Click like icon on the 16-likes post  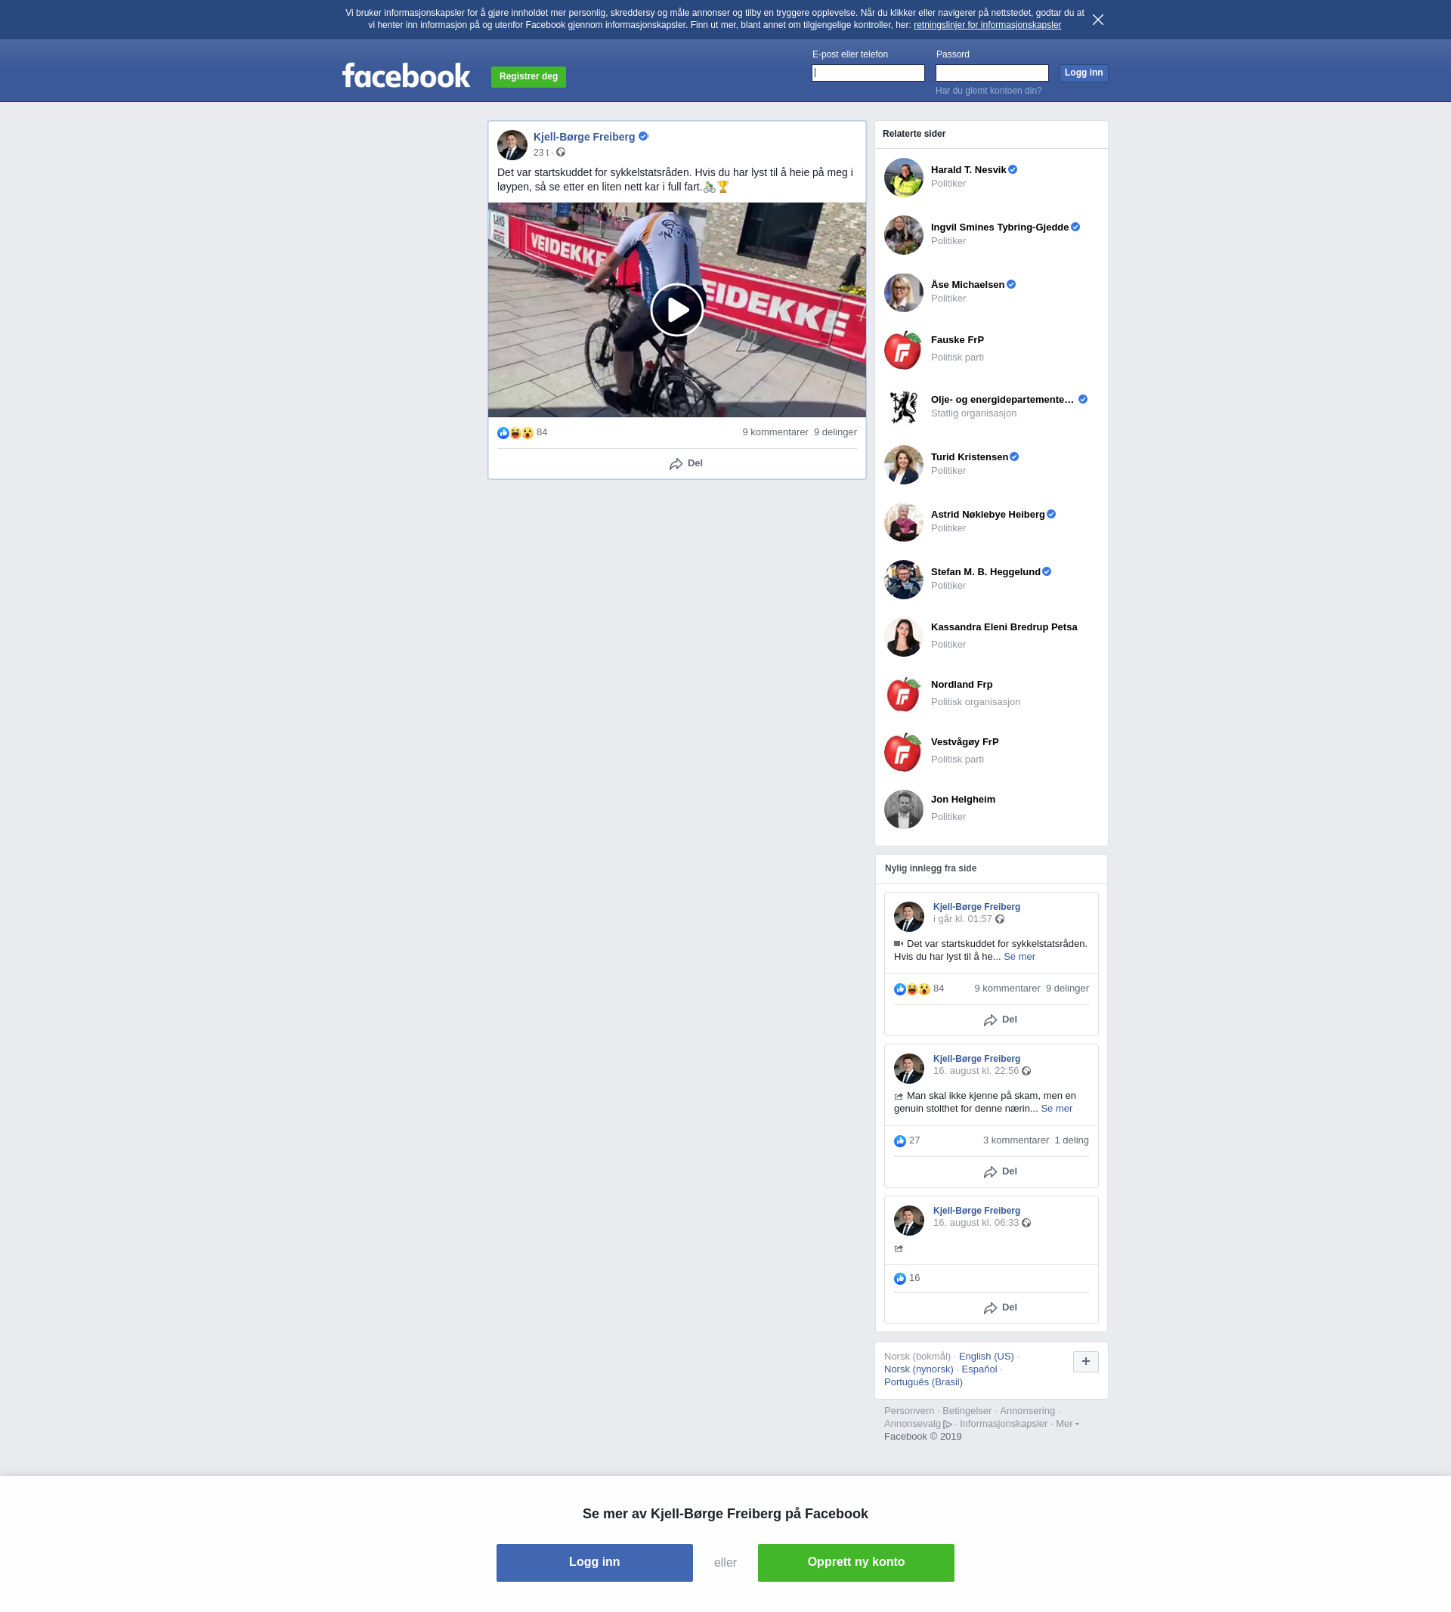[899, 1279]
